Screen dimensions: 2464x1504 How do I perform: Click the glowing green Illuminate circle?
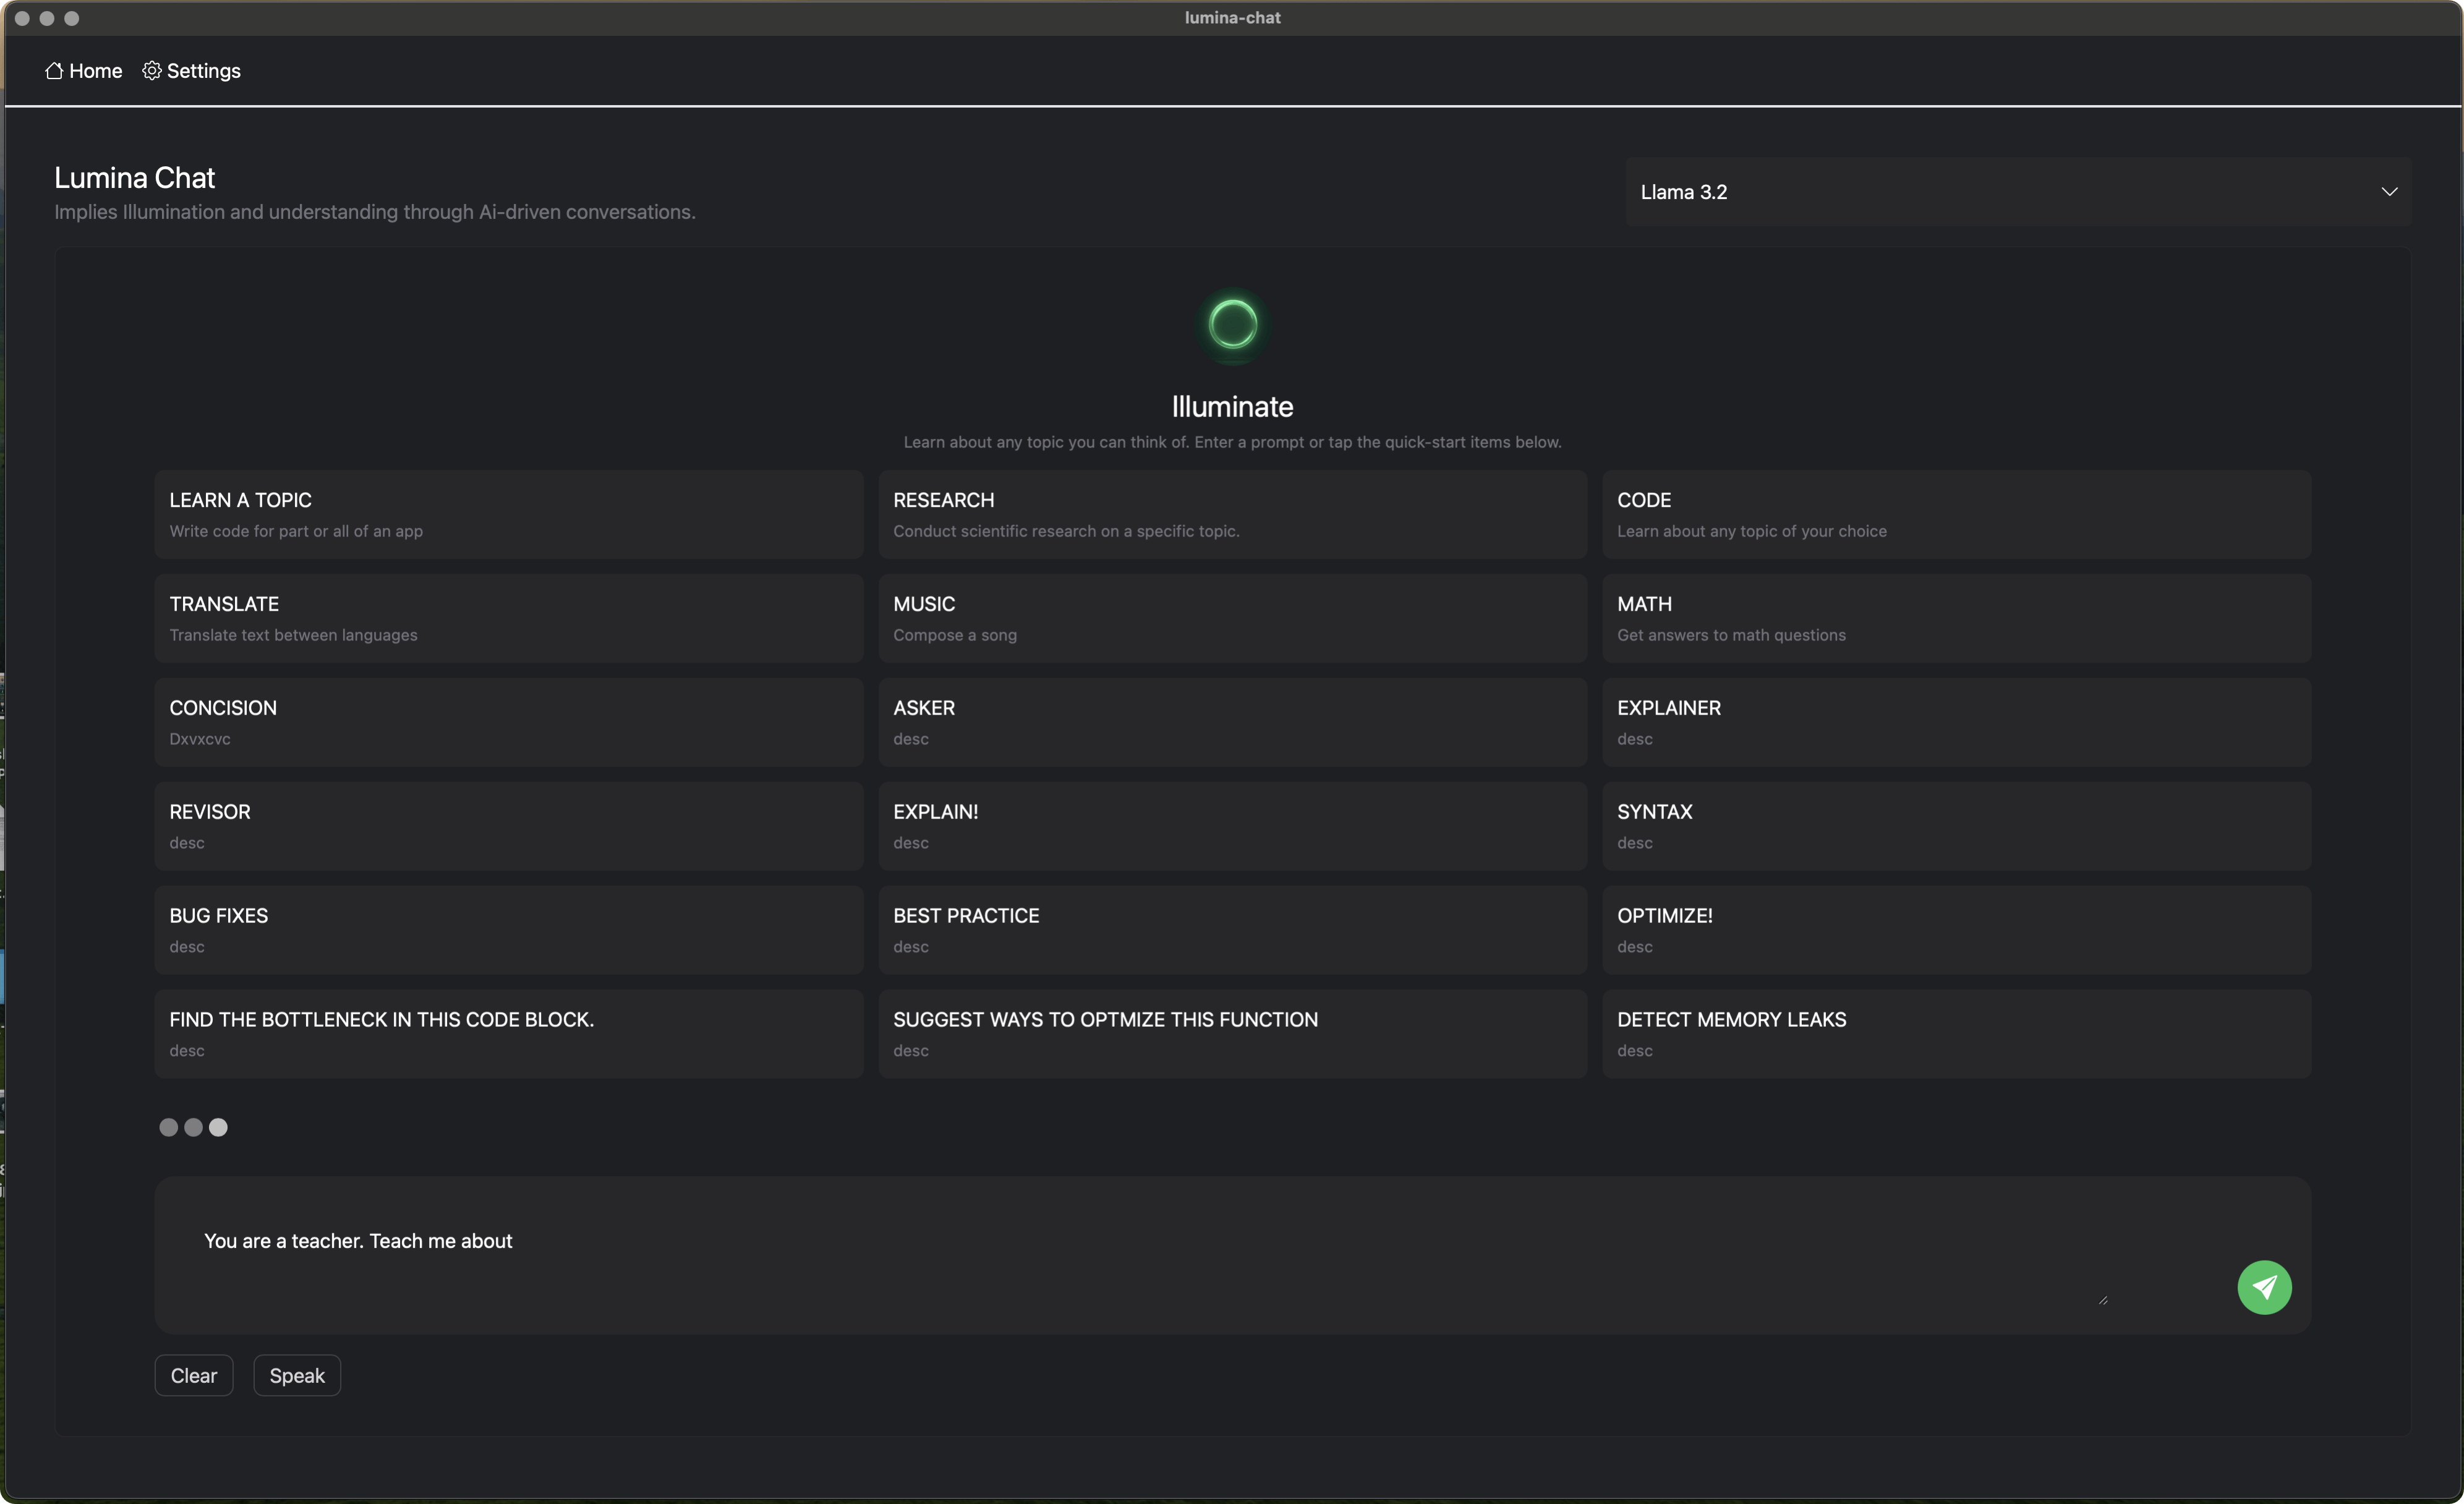tap(1232, 324)
